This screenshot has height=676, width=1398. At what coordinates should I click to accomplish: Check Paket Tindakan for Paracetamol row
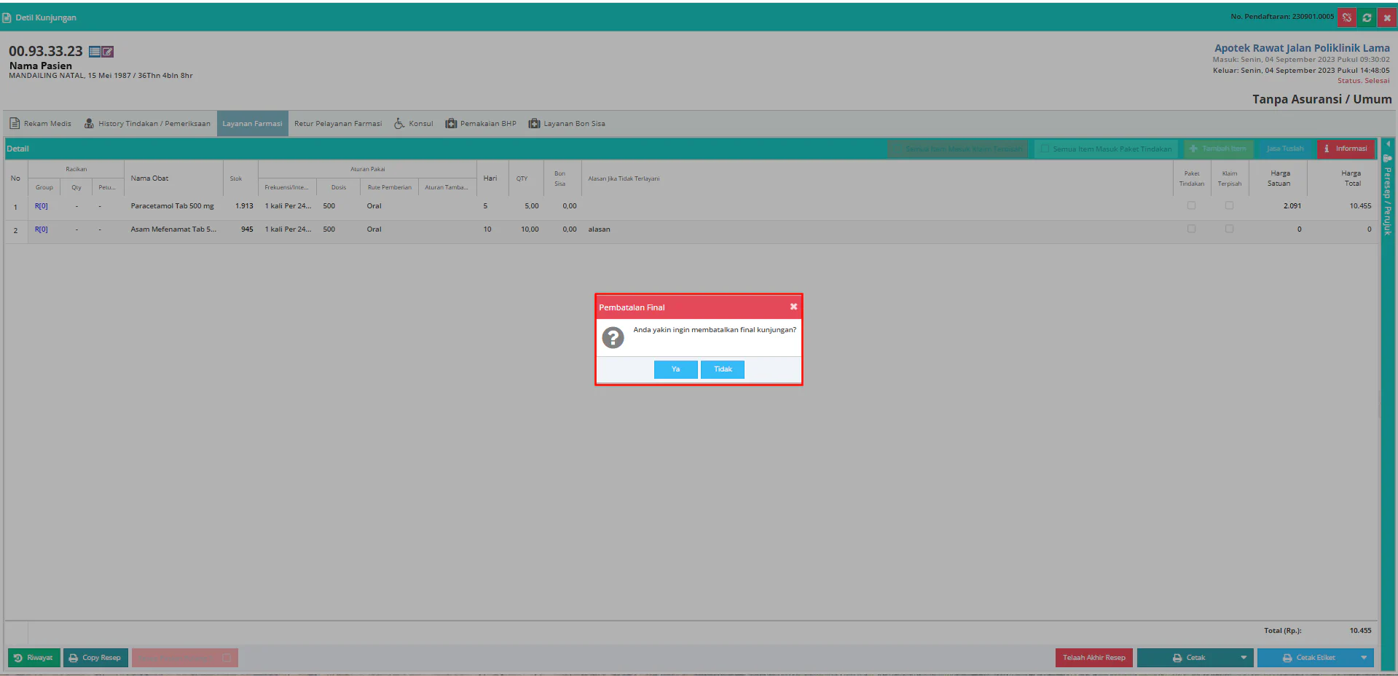tap(1192, 205)
